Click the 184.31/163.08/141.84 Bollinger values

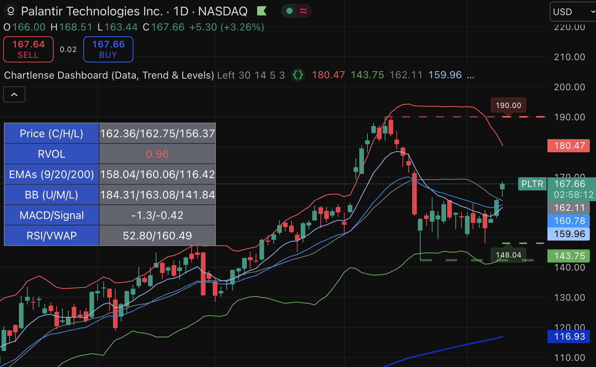click(157, 195)
